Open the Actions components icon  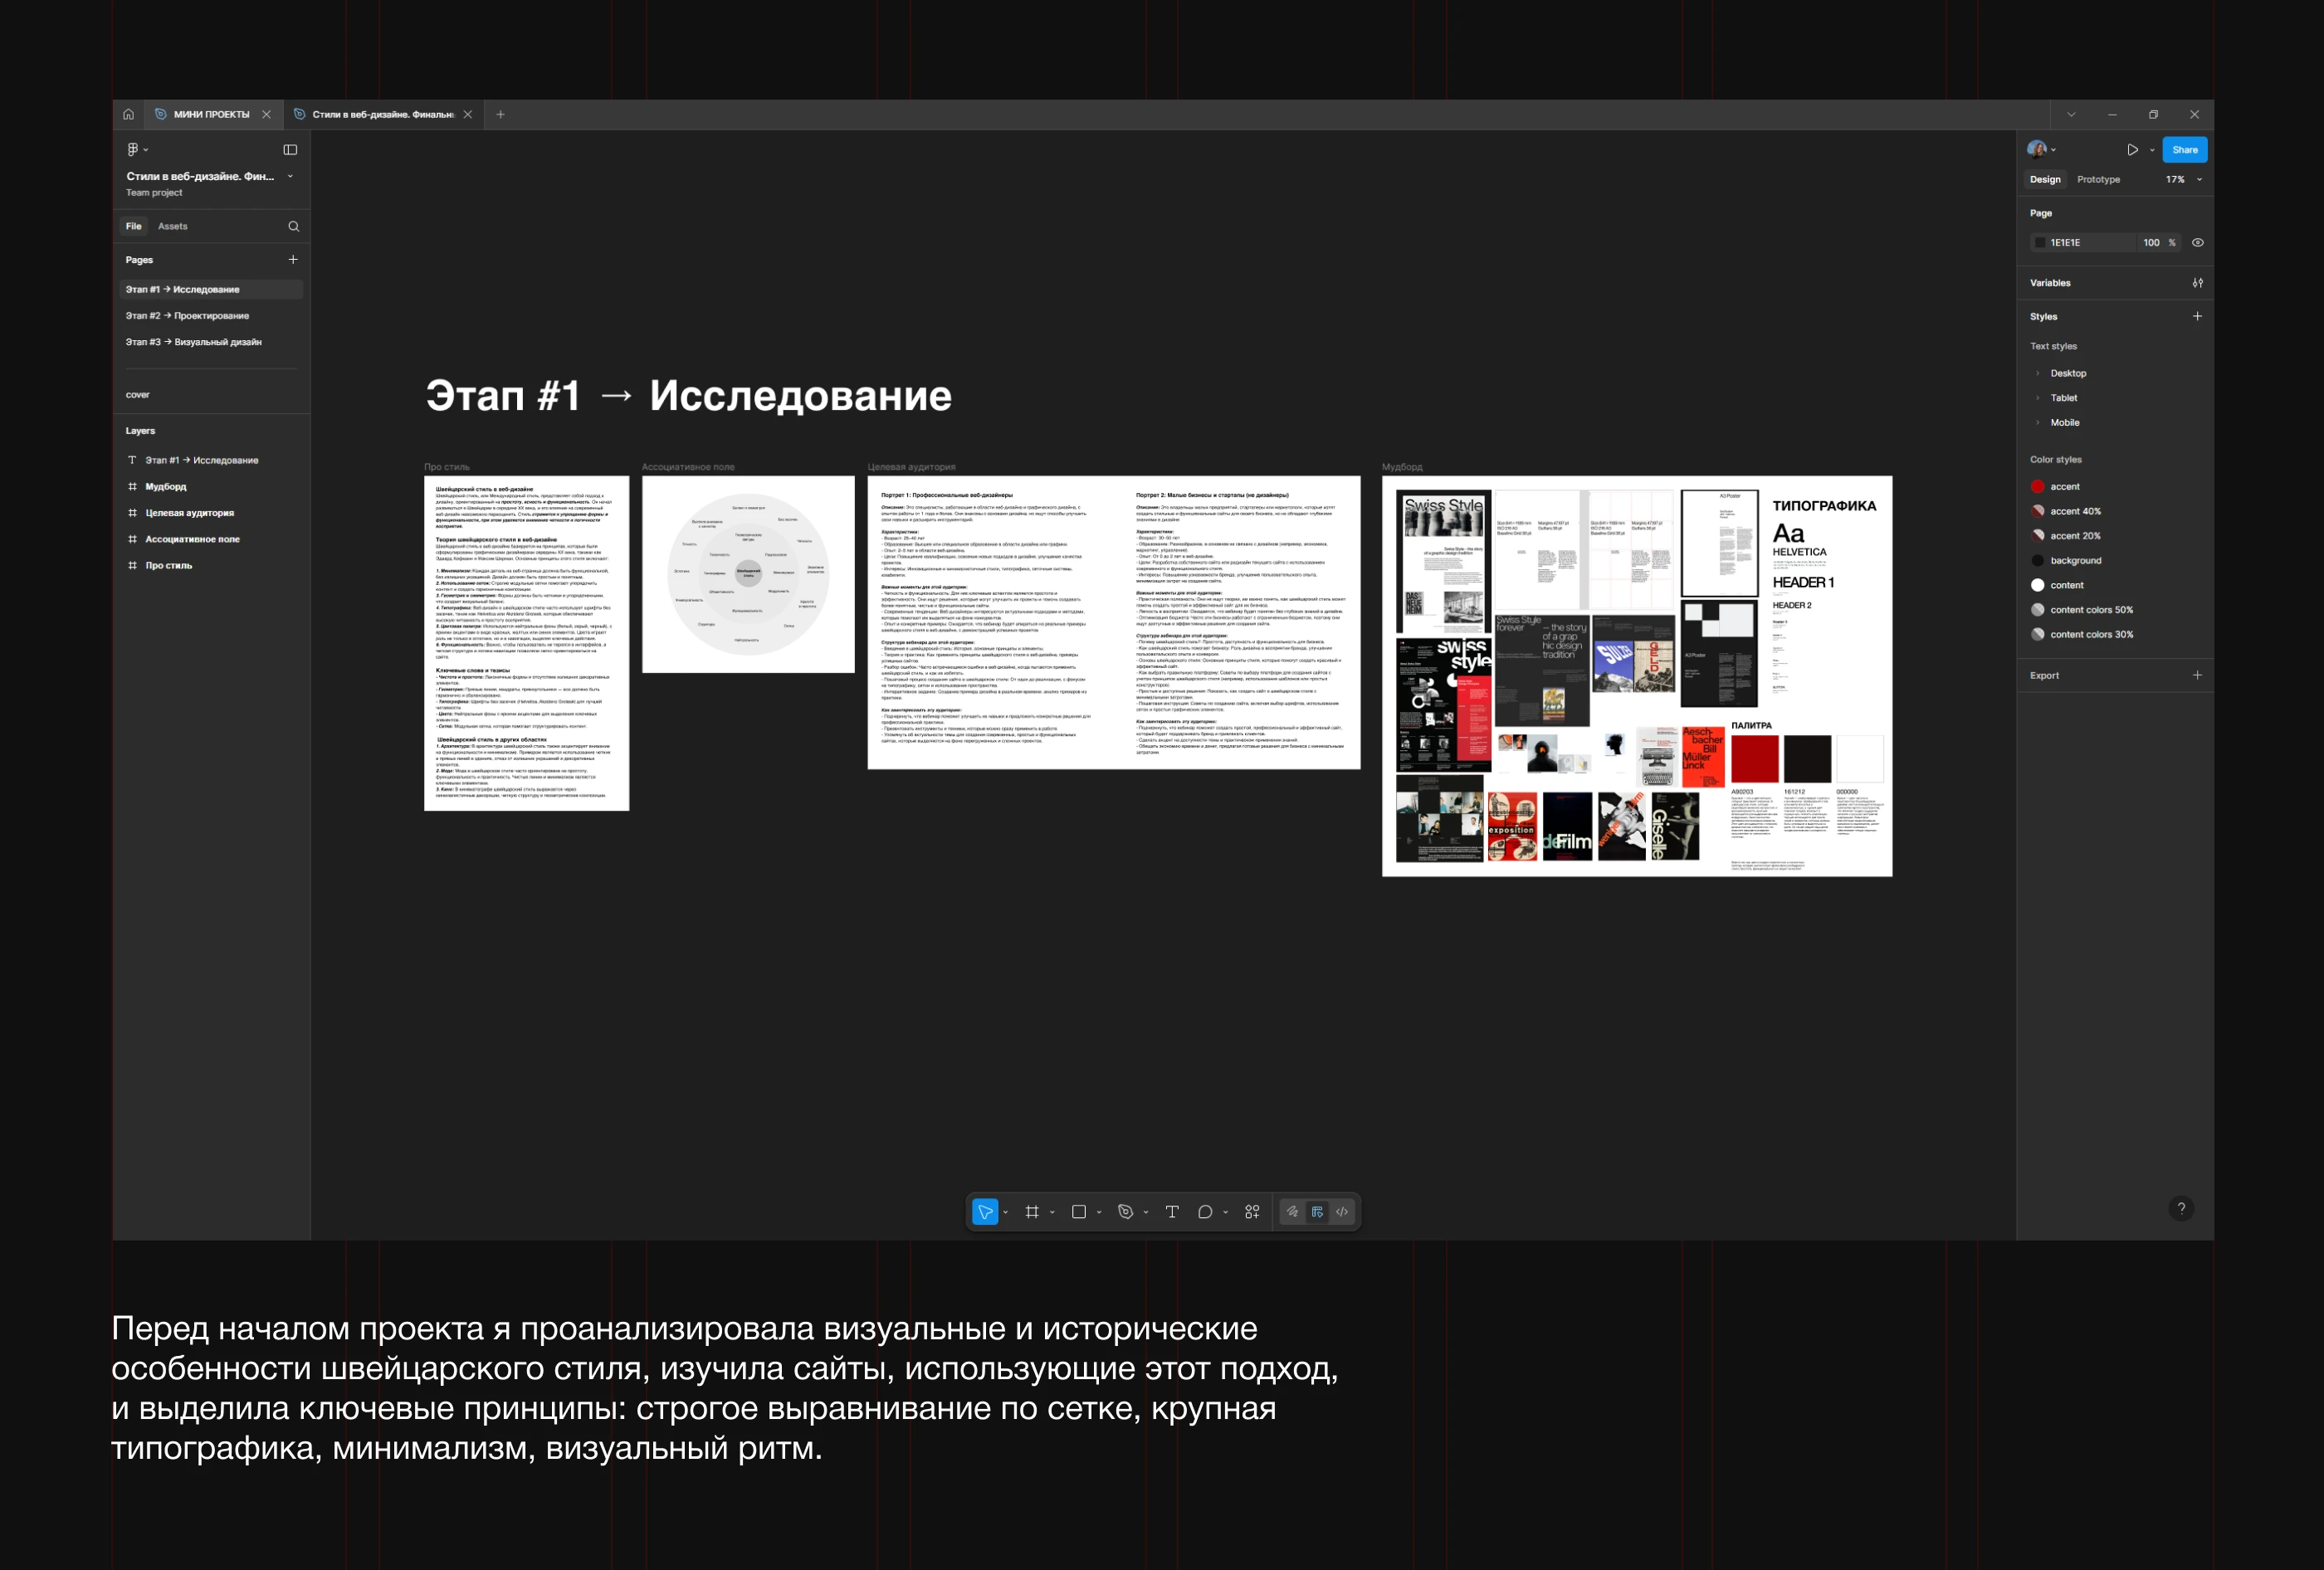click(x=1252, y=1212)
